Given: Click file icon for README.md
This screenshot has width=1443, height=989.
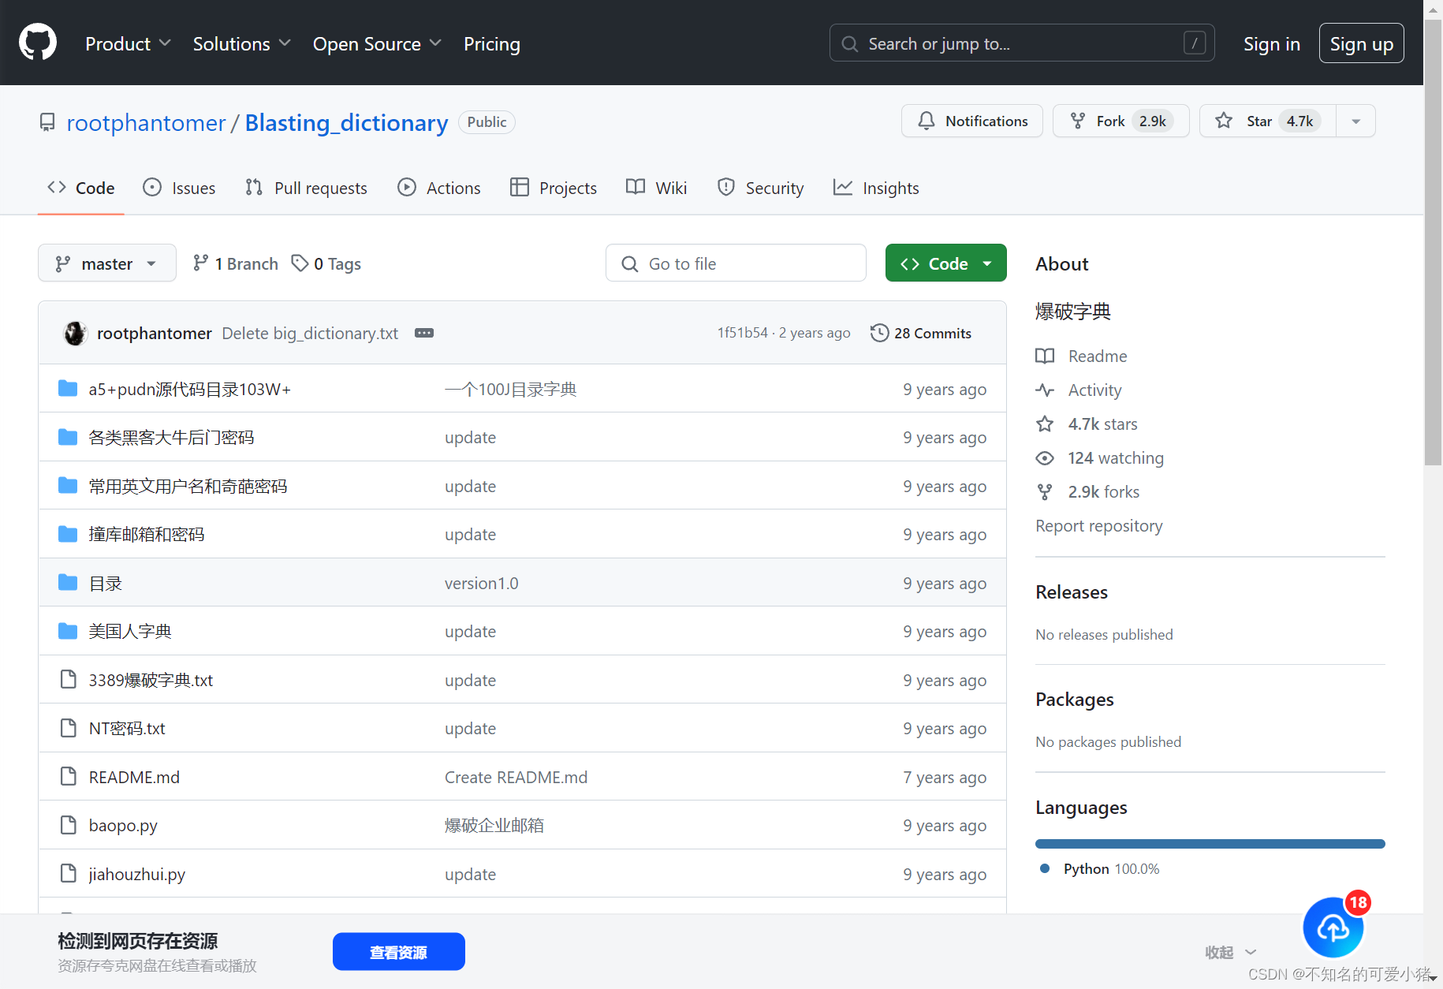Looking at the screenshot, I should [69, 776].
